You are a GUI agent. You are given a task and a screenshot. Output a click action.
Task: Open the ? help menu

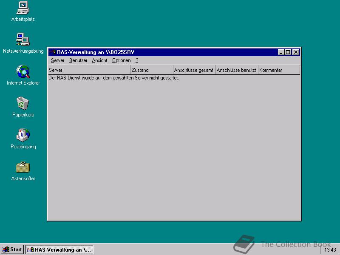tap(137, 60)
